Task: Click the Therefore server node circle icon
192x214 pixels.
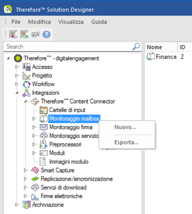Action: coord(18,58)
